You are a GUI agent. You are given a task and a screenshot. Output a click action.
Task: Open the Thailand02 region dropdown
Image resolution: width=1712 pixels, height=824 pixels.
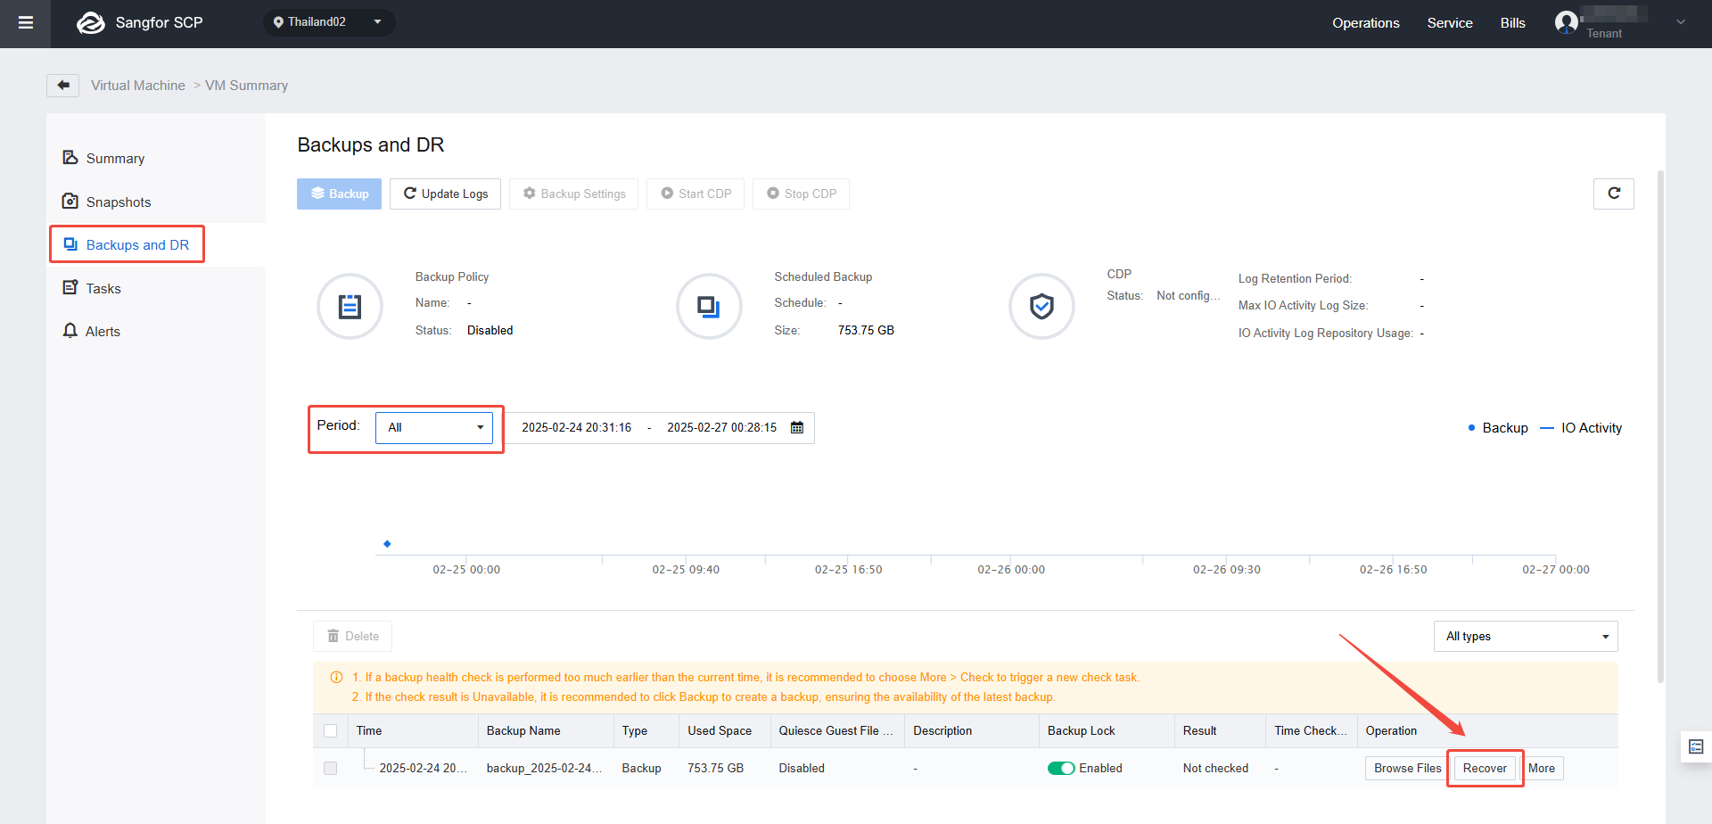(328, 22)
